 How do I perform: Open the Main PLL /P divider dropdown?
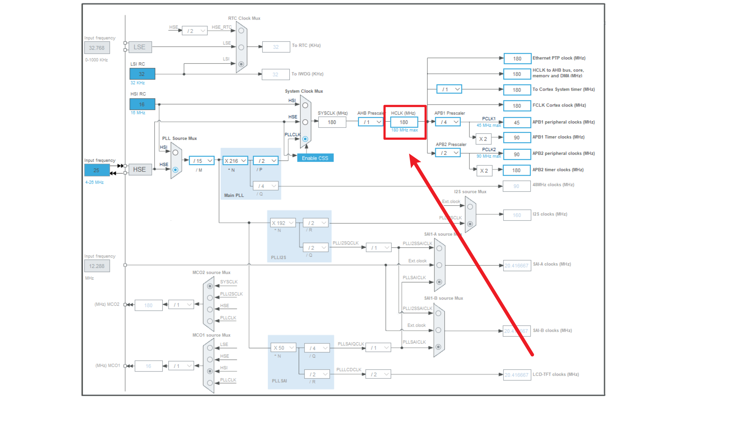coord(266,161)
